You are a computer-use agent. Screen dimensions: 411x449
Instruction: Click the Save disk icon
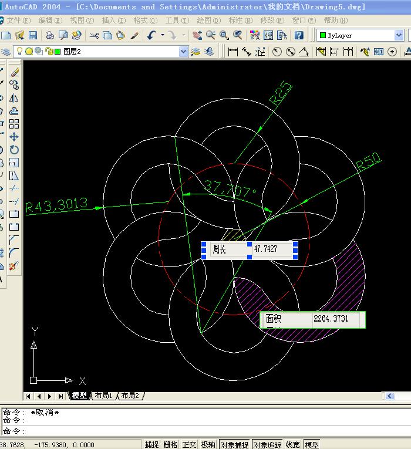click(x=33, y=35)
